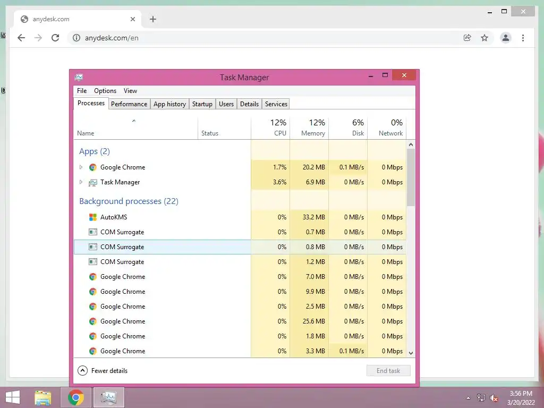Expand the Task Manager app group

point(81,182)
